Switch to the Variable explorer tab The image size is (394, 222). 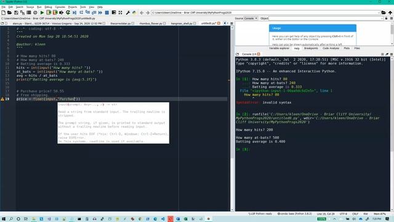point(279,48)
